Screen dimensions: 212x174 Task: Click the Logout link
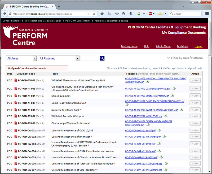point(198,46)
